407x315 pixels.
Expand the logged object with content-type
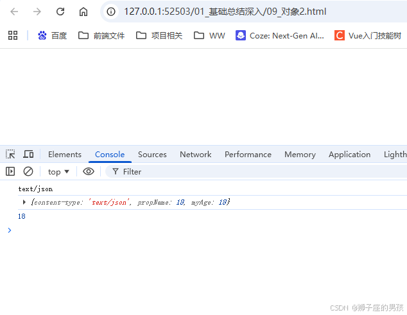(24, 202)
